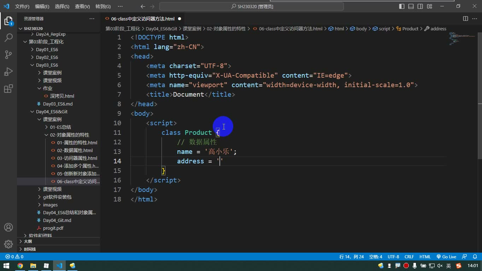Open the Run and Debug icon

[x=8, y=72]
